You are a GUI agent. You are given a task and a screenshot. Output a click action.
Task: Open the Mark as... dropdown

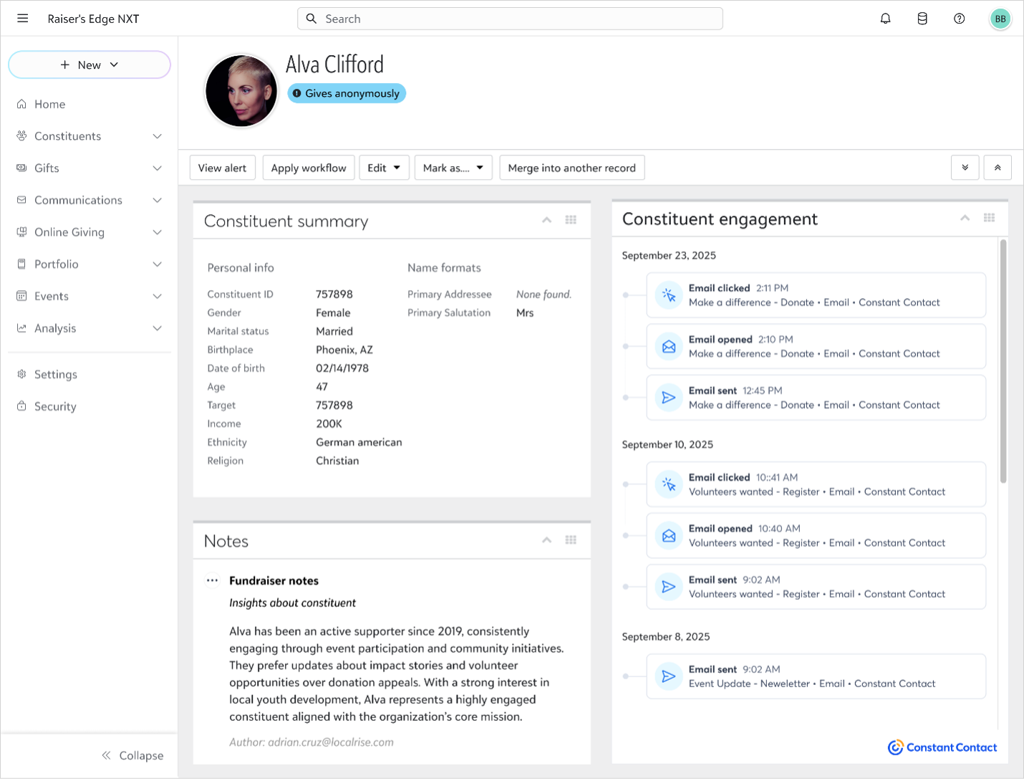(453, 168)
